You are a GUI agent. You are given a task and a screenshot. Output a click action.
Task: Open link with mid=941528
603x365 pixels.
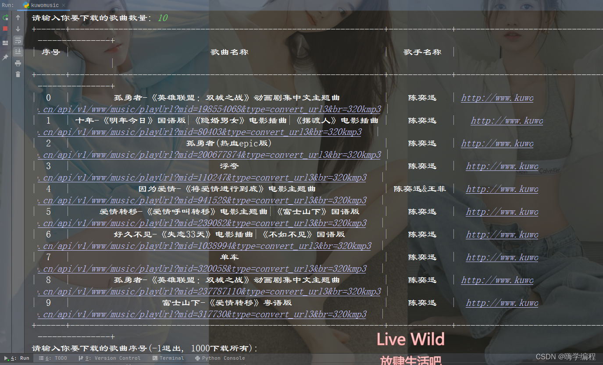(x=202, y=200)
